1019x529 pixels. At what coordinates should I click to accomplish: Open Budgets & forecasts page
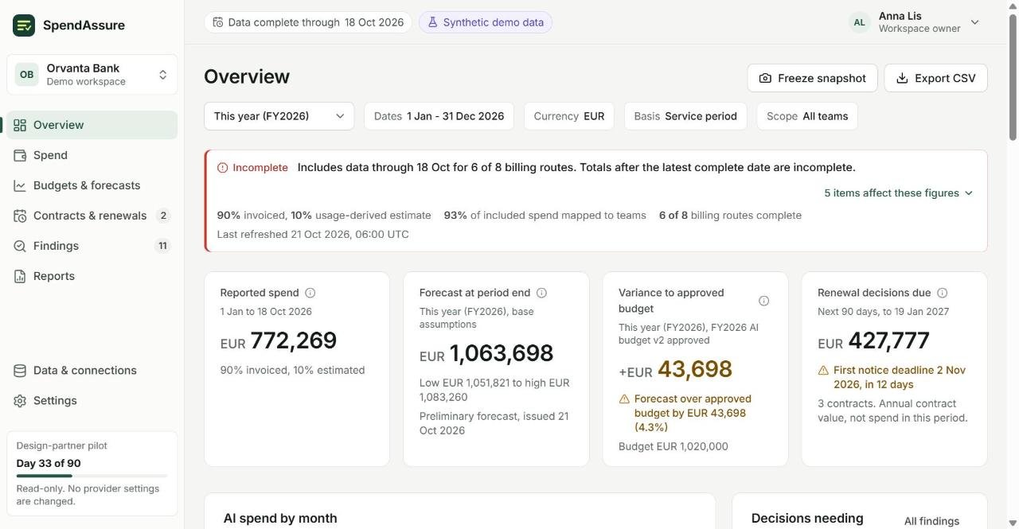(92, 185)
